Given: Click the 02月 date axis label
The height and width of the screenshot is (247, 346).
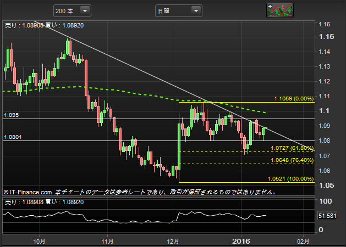Looking at the screenshot, I should (x=303, y=242).
